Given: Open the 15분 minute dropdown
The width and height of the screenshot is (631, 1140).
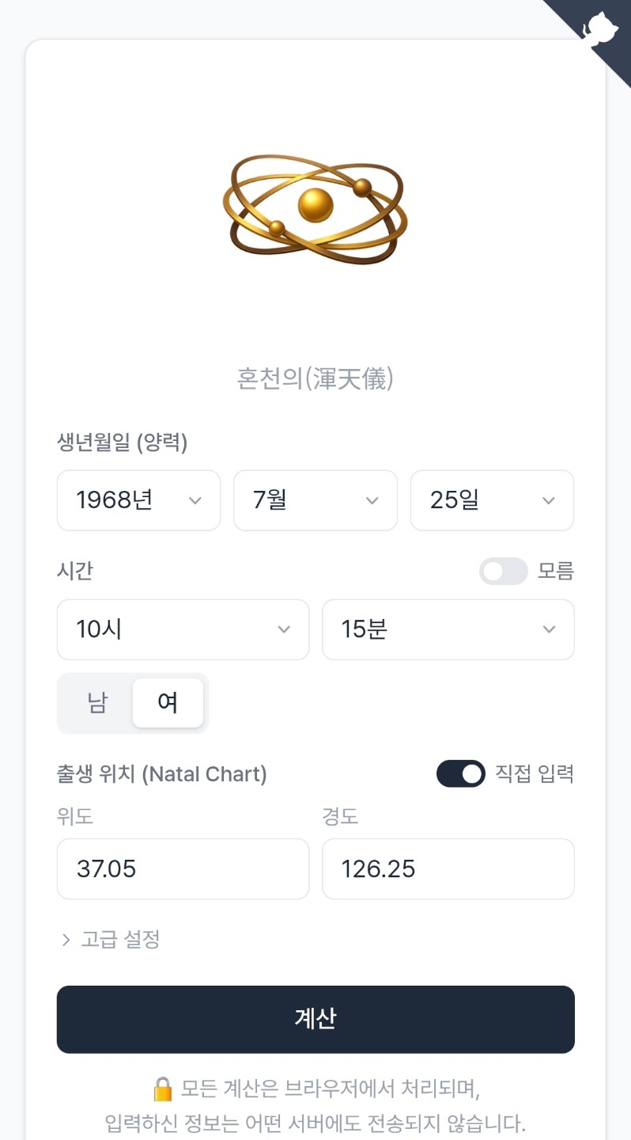Looking at the screenshot, I should click(x=448, y=629).
